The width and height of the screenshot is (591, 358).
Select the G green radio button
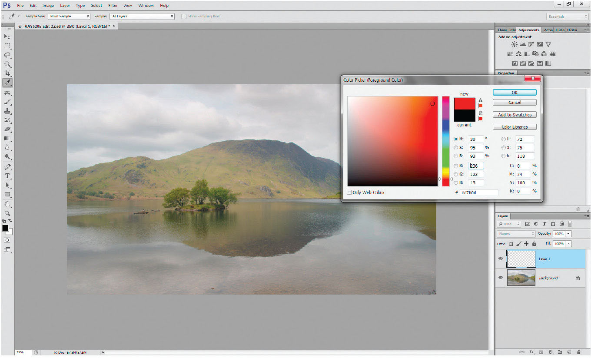tap(456, 174)
